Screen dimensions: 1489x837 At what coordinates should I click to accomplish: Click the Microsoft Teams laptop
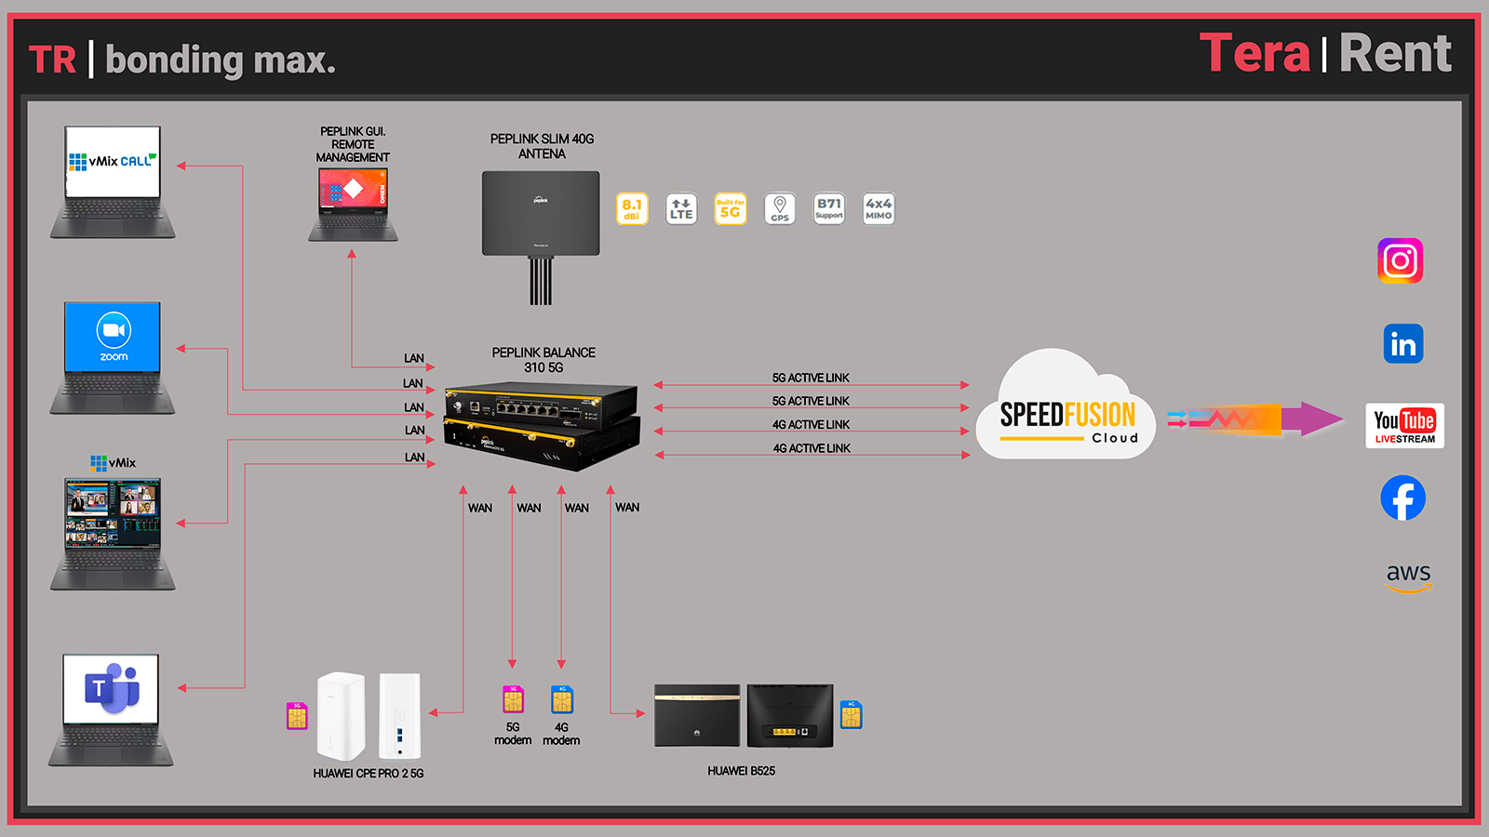pos(112,710)
